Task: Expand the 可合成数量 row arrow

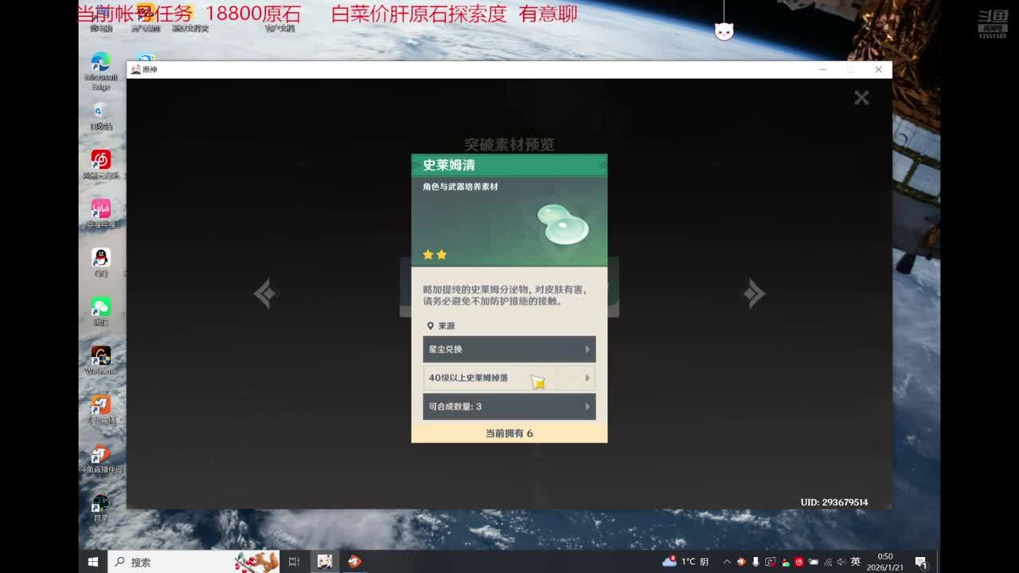Action: coord(588,407)
